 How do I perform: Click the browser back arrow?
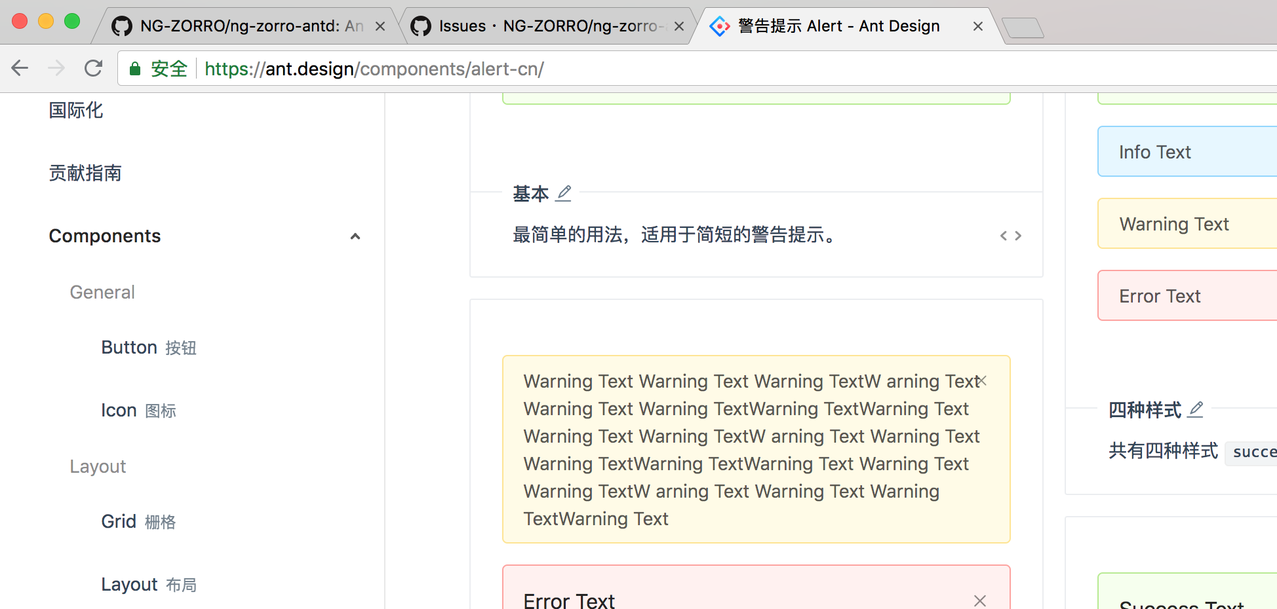point(20,68)
